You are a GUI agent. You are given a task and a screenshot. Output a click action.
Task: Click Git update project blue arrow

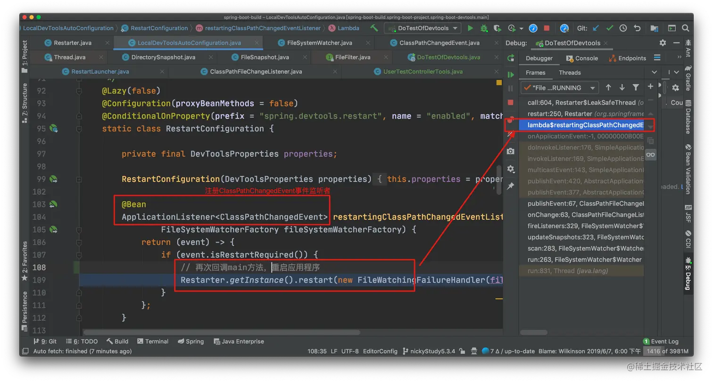pos(596,28)
